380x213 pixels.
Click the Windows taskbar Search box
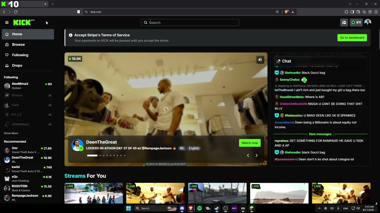click(x=156, y=208)
